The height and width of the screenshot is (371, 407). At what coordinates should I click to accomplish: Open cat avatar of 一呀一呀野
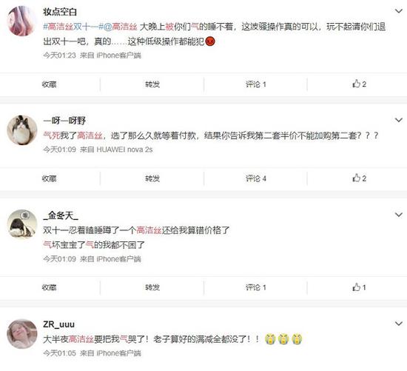(x=22, y=130)
